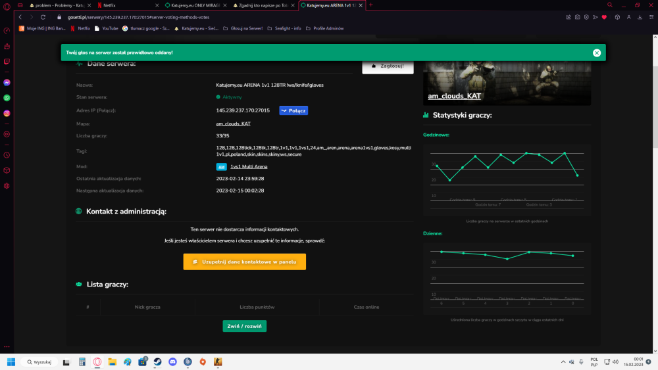The image size is (658, 370).
Task: Expand 'Profile Adminów' bookmark folder
Action: (x=325, y=28)
